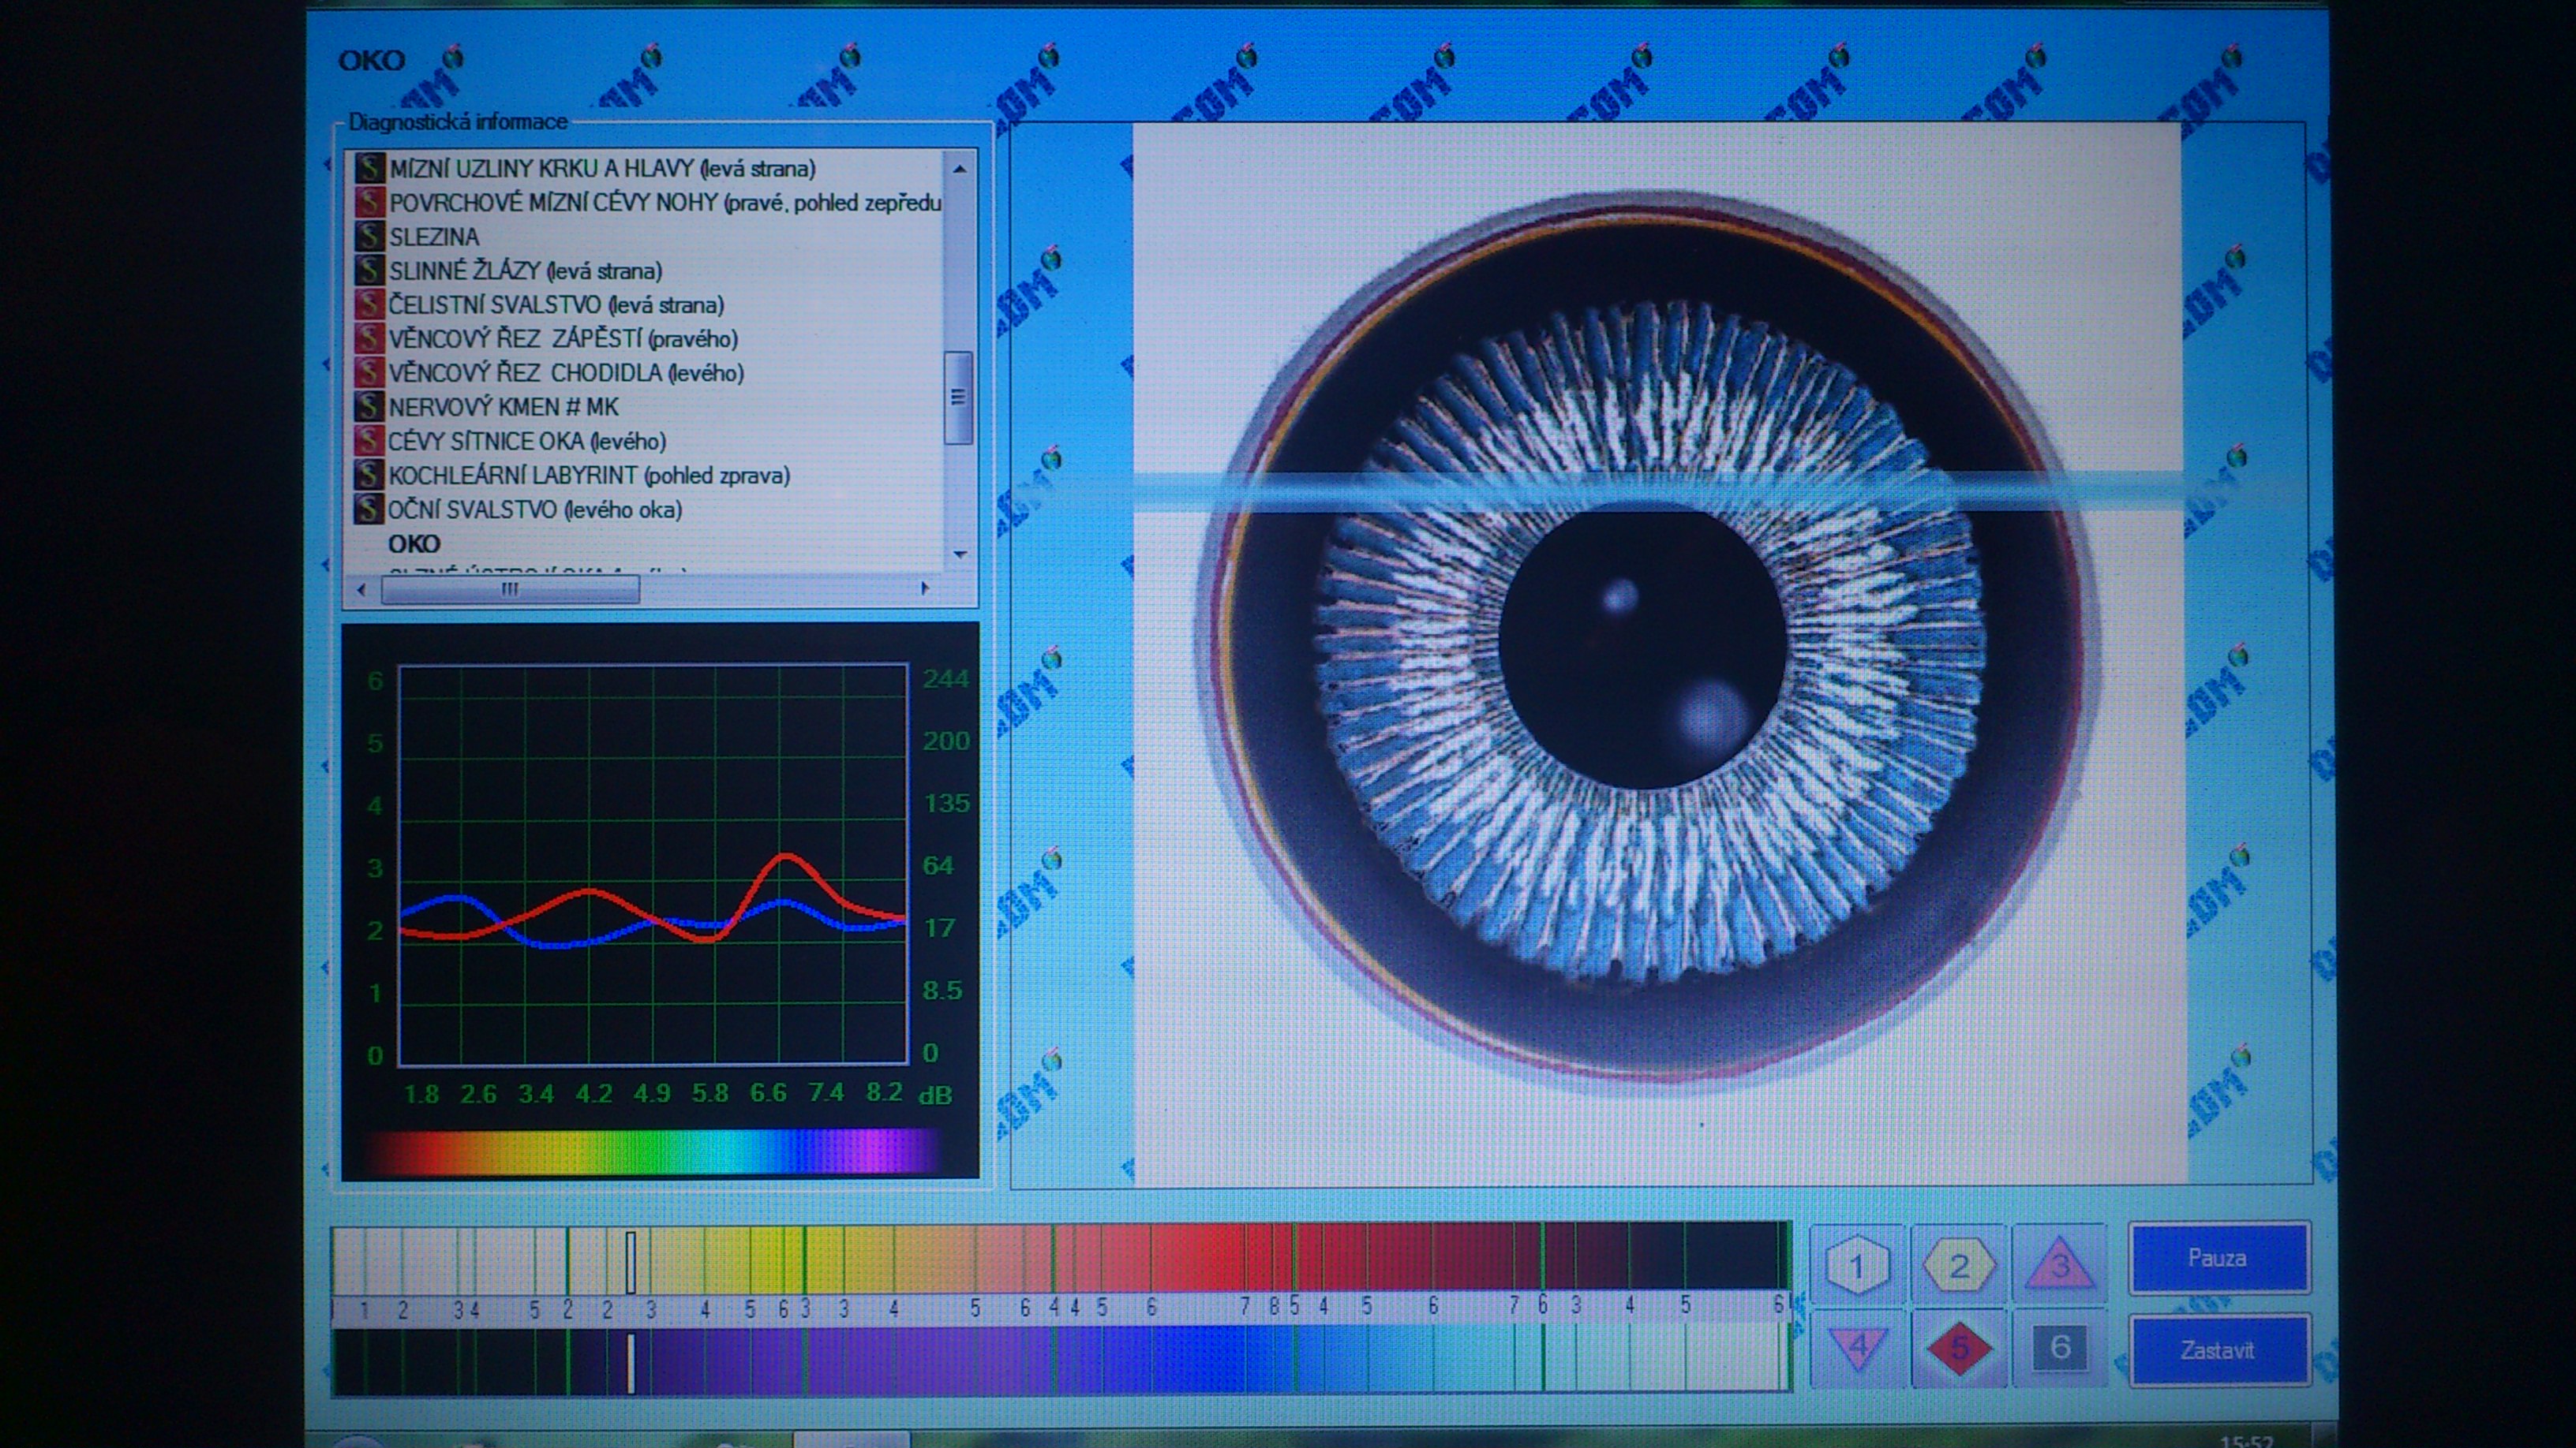Select POVRCHOVÉ MÍZNÍ CÉVY NOHY row
Screen dimensions: 2576x1448
(665, 202)
